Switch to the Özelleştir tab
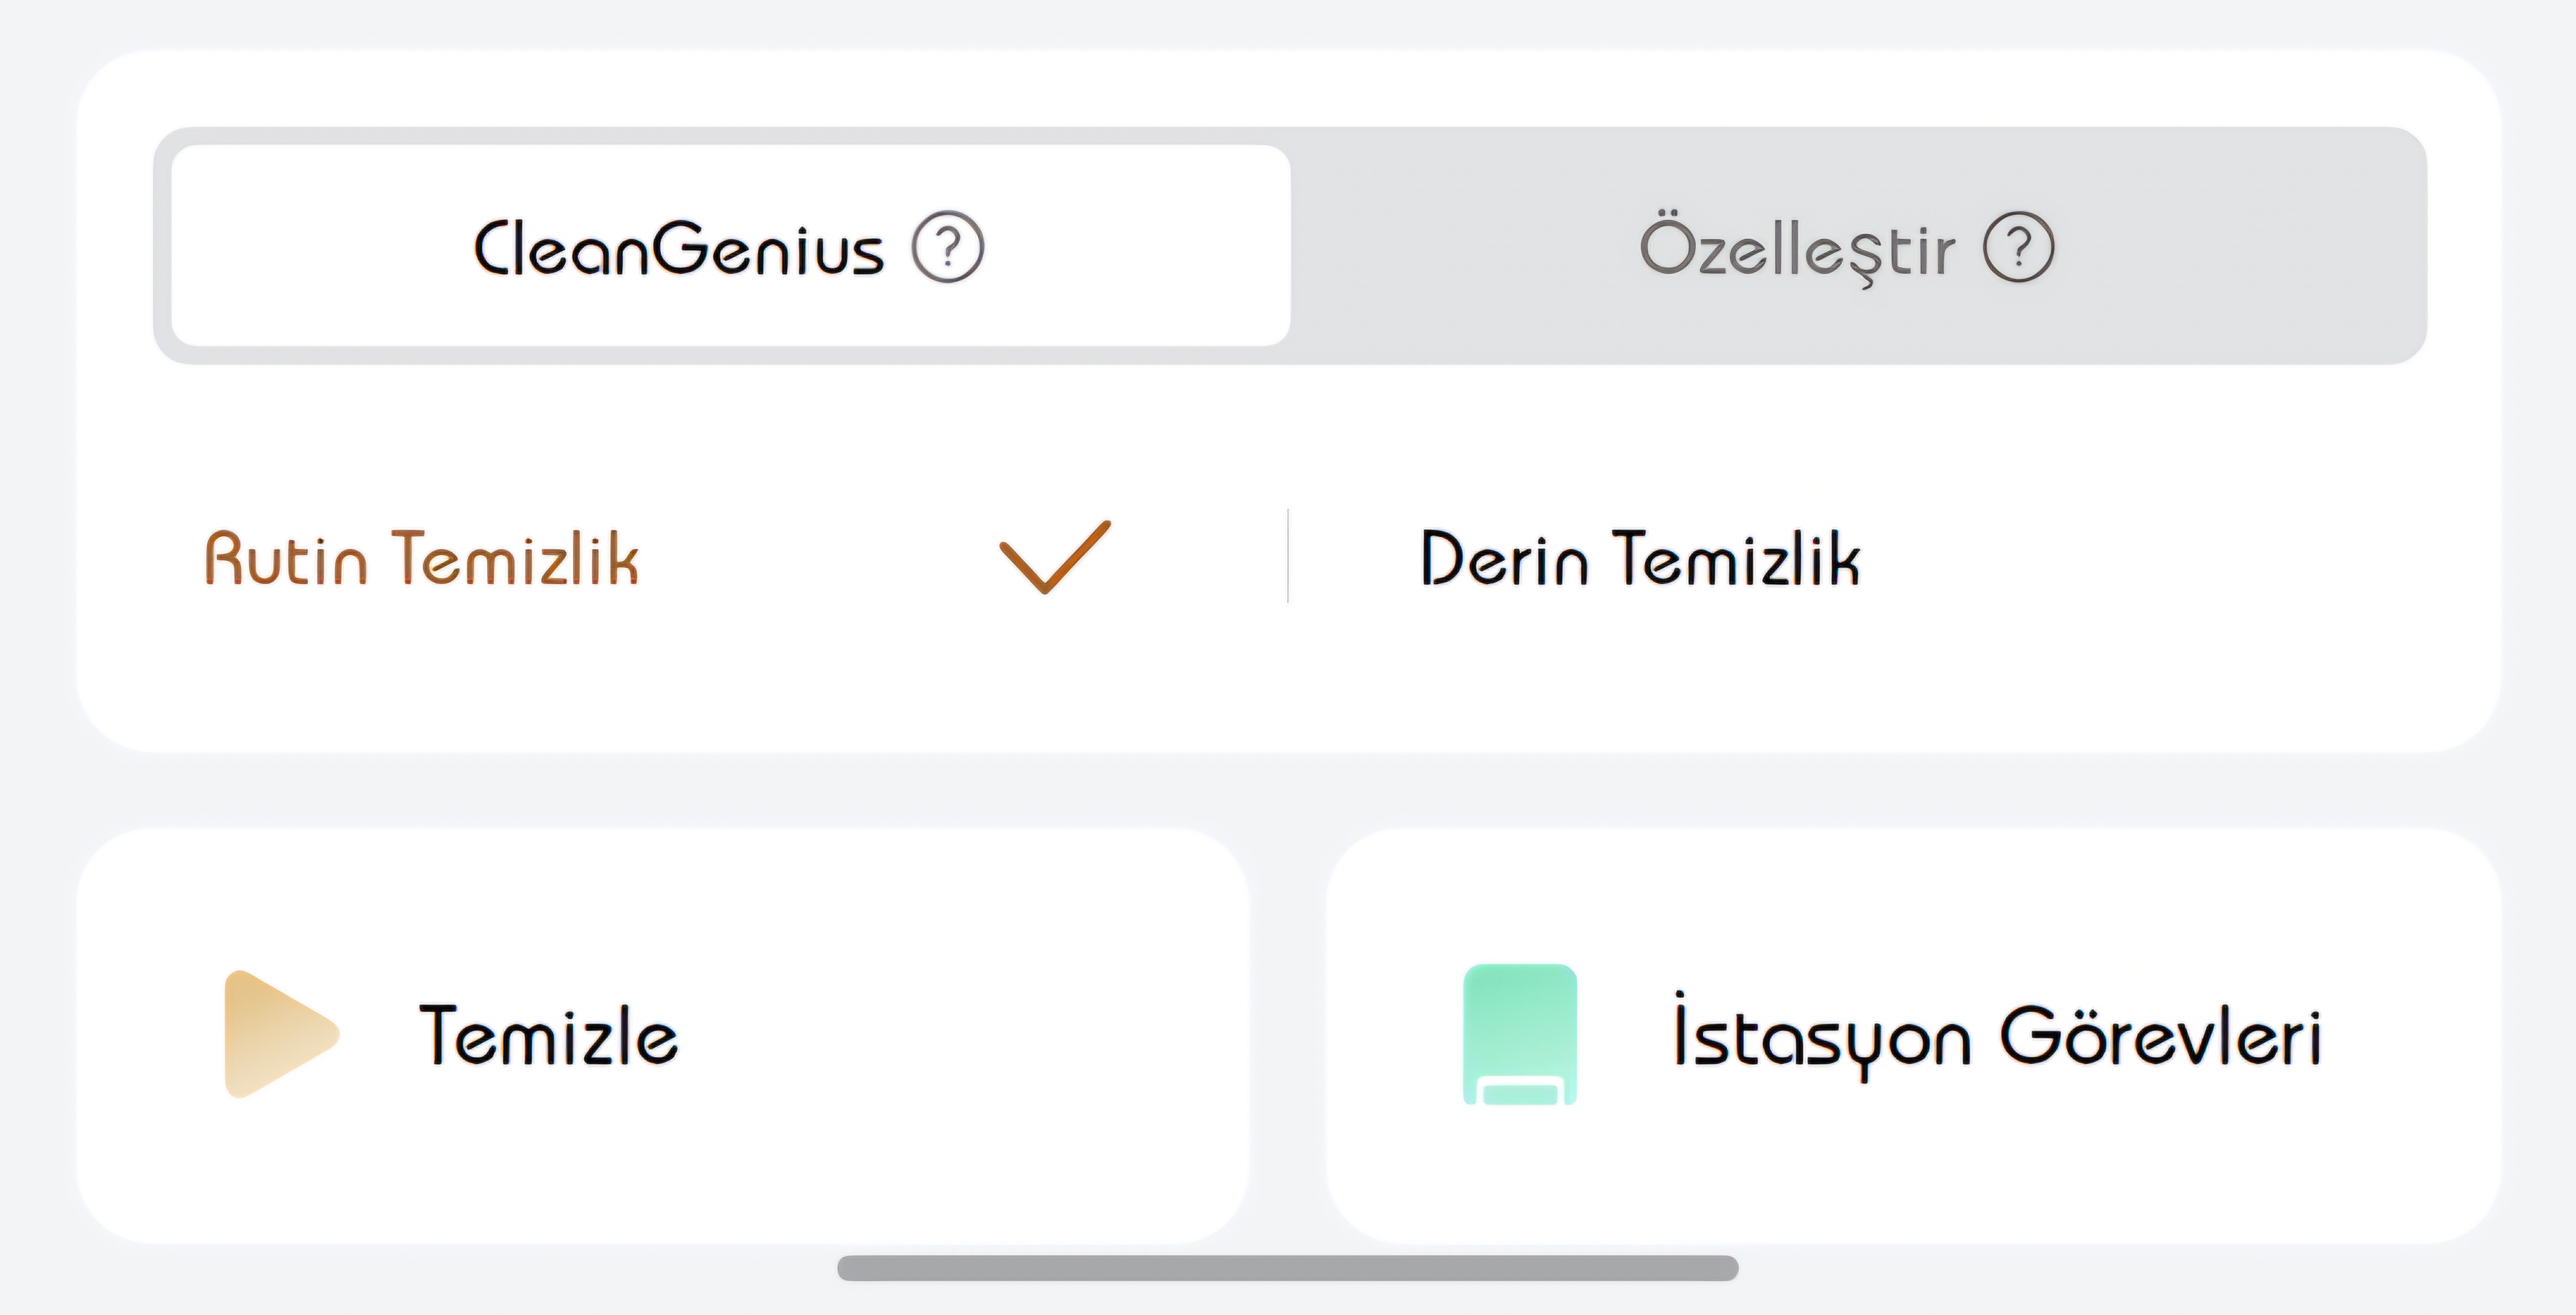 tap(1796, 247)
